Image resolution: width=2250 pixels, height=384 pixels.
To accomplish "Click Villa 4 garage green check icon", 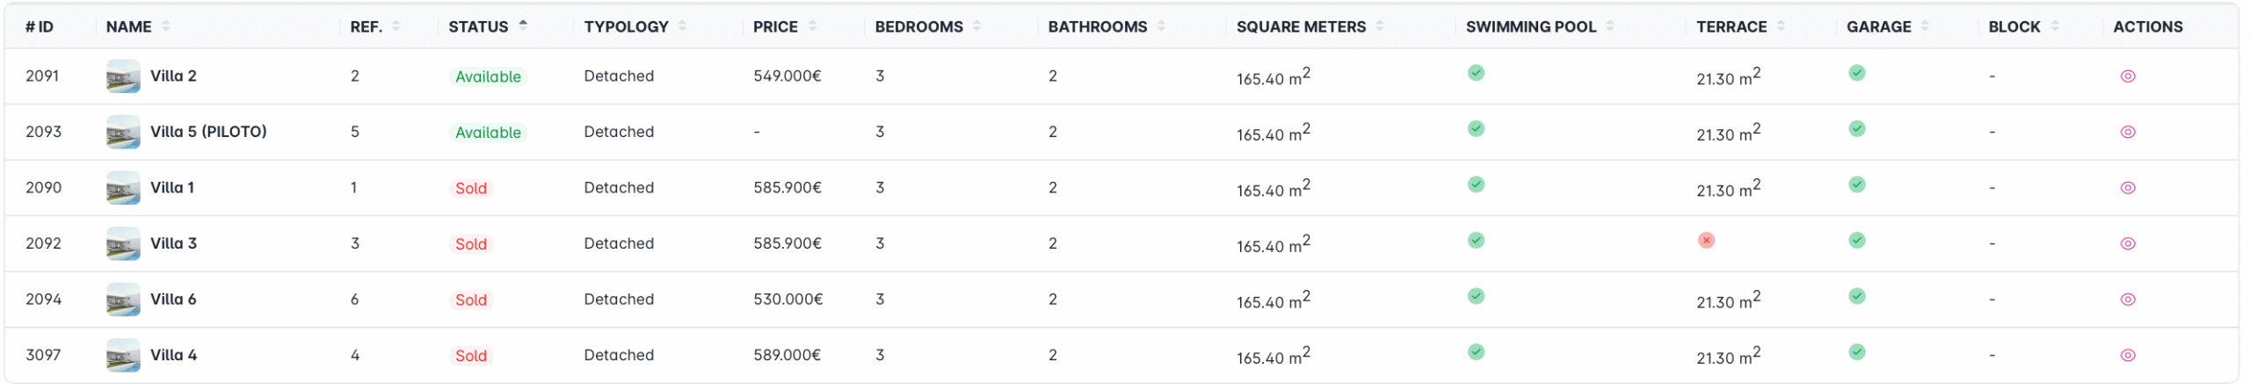I will point(1856,351).
